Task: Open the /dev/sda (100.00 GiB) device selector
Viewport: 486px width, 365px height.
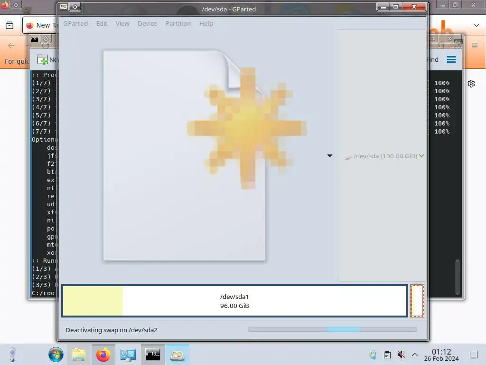Action: click(383, 156)
